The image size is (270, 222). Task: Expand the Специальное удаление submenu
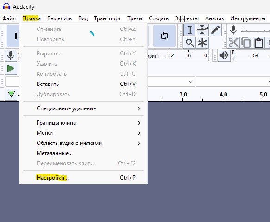point(83,108)
